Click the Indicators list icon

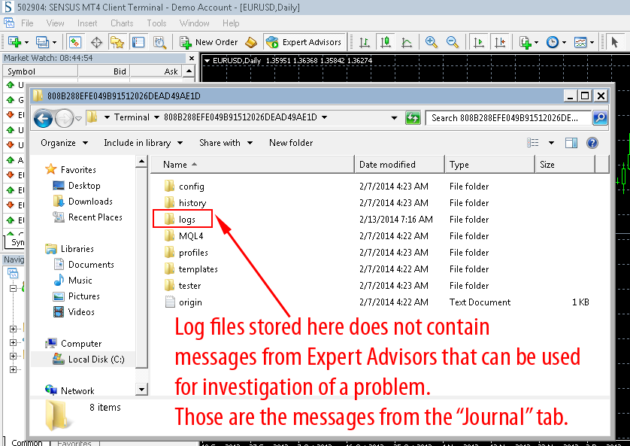526,42
